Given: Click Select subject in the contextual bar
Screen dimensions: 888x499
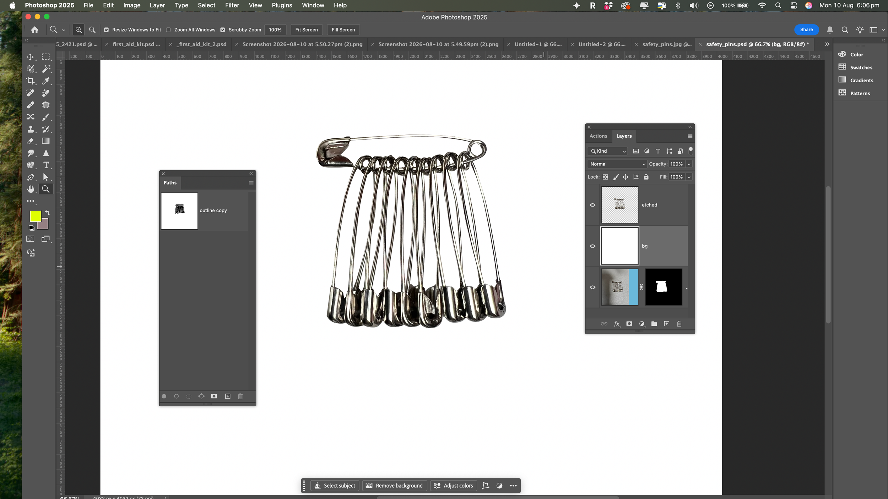Looking at the screenshot, I should point(335,486).
